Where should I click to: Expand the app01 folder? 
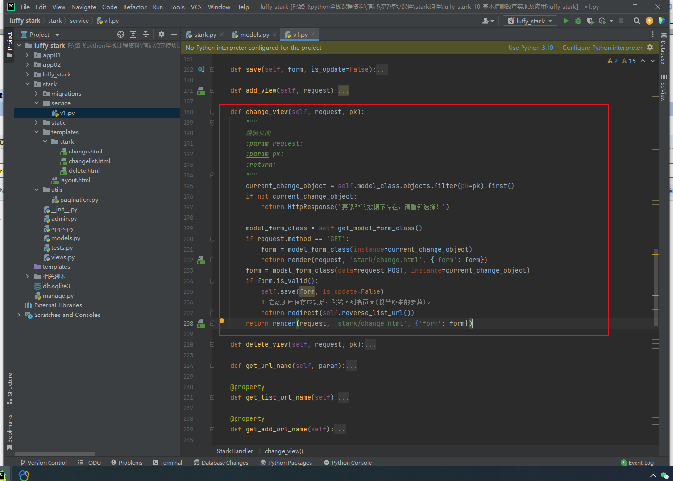pos(27,55)
